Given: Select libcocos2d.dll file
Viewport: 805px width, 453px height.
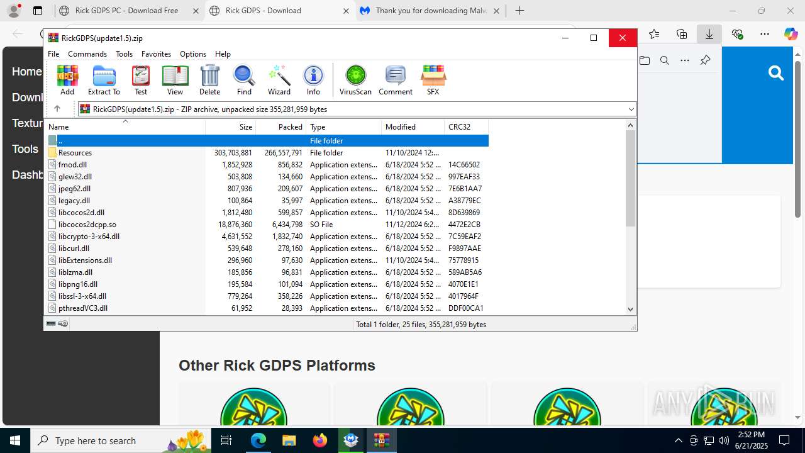Looking at the screenshot, I should (x=267, y=213).
